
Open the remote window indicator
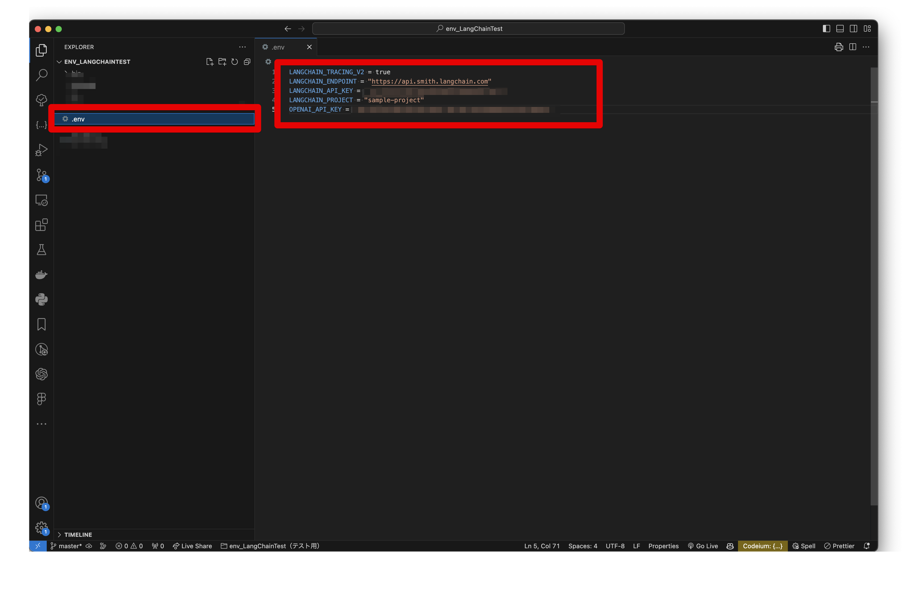[x=38, y=546]
